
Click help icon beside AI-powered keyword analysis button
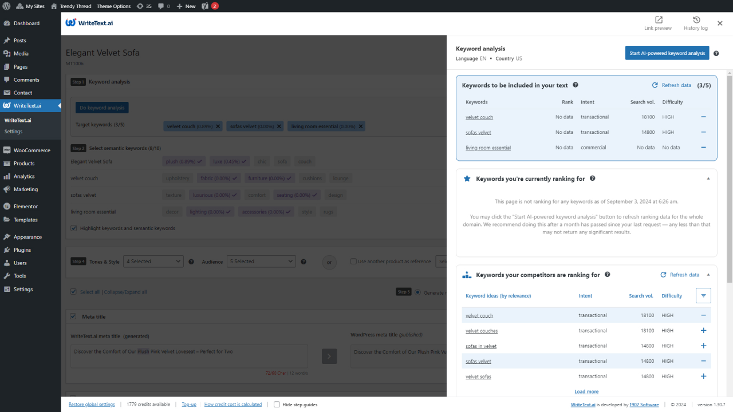[716, 53]
